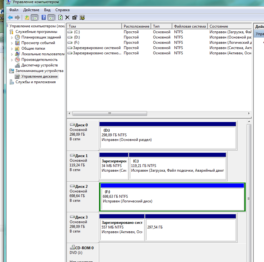Open the Справка menu
The height and width of the screenshot is (262, 264).
[x=62, y=10]
